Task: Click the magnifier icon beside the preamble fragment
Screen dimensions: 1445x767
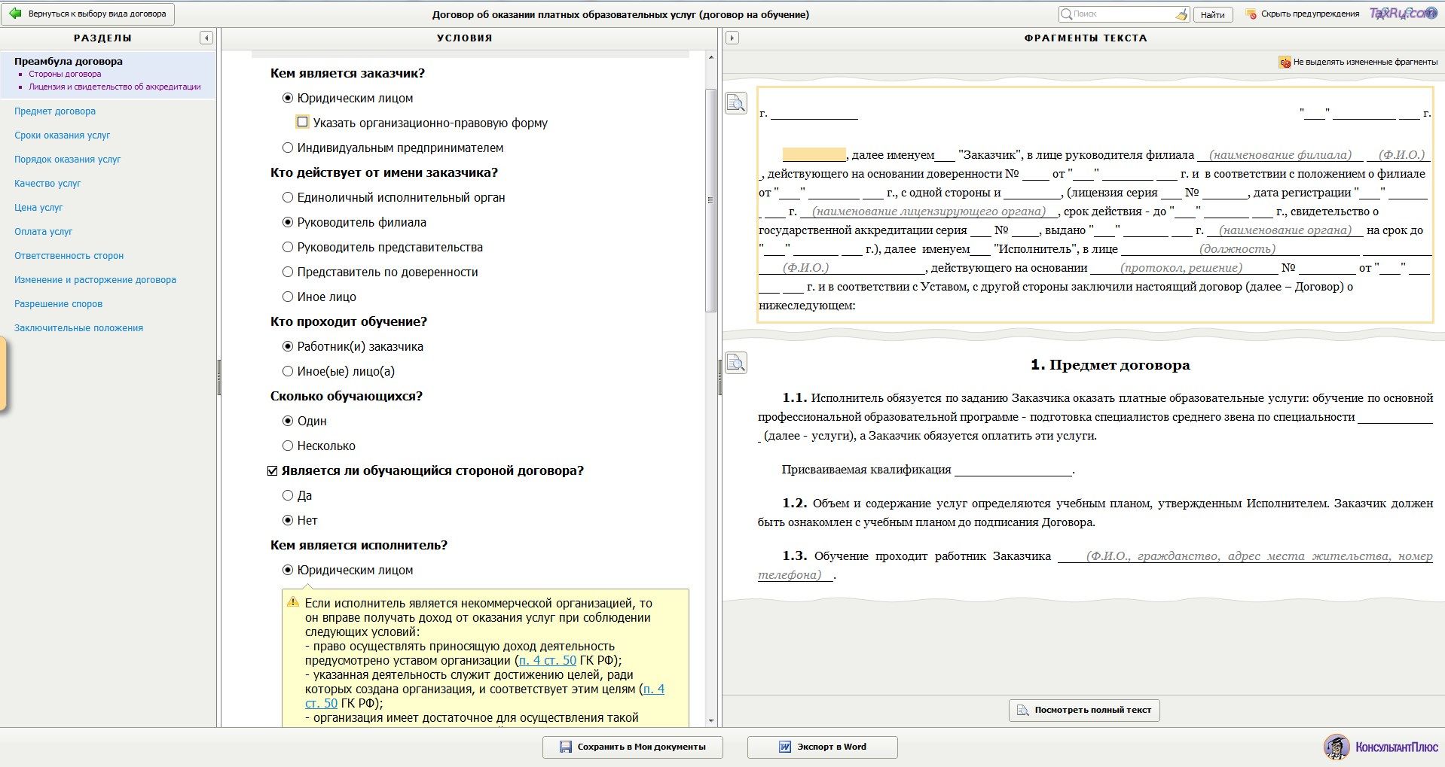Action: coord(736,103)
